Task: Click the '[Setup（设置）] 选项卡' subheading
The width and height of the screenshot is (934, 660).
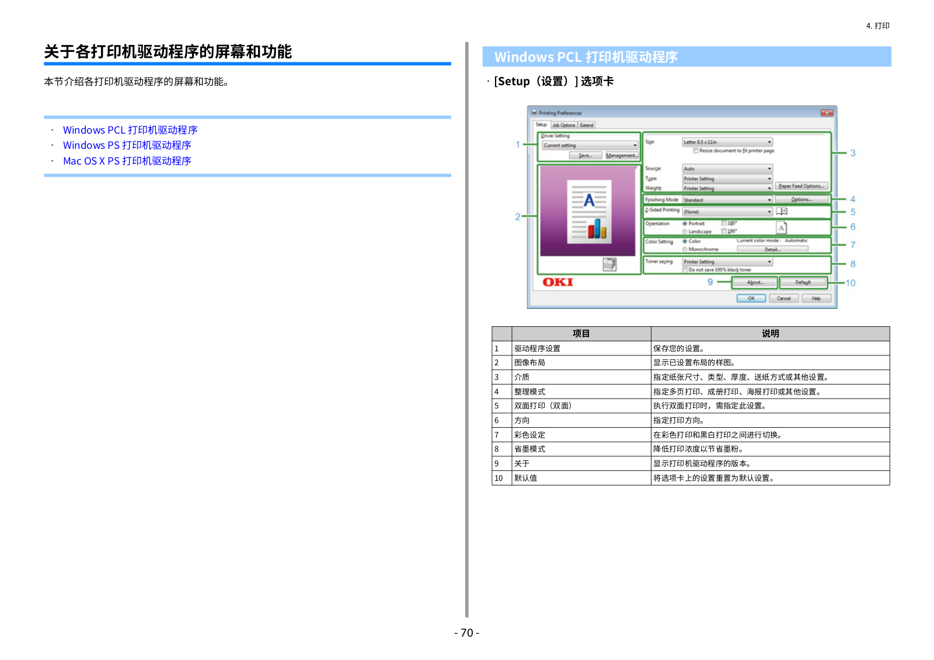Action: pyautogui.click(x=553, y=81)
